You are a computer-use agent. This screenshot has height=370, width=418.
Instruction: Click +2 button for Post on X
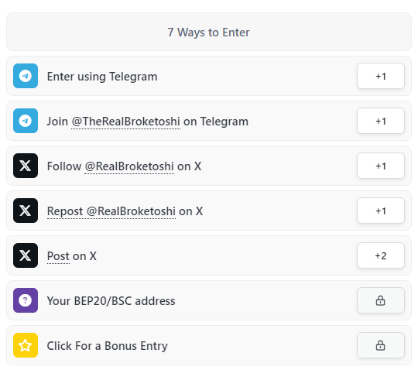381,255
